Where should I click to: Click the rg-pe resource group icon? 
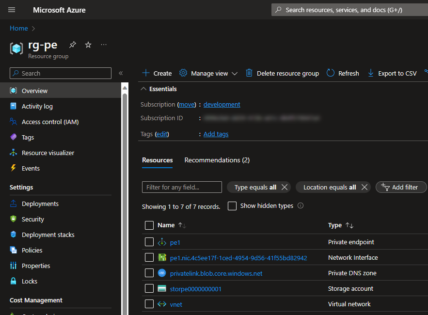[x=16, y=48]
